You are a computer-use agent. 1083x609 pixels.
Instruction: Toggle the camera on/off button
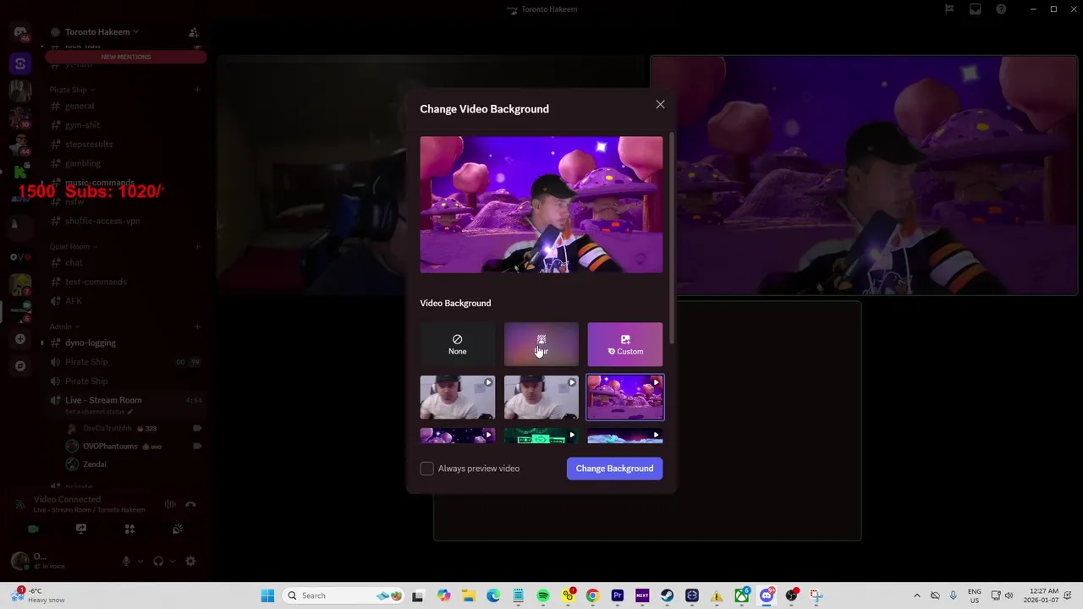pos(33,529)
